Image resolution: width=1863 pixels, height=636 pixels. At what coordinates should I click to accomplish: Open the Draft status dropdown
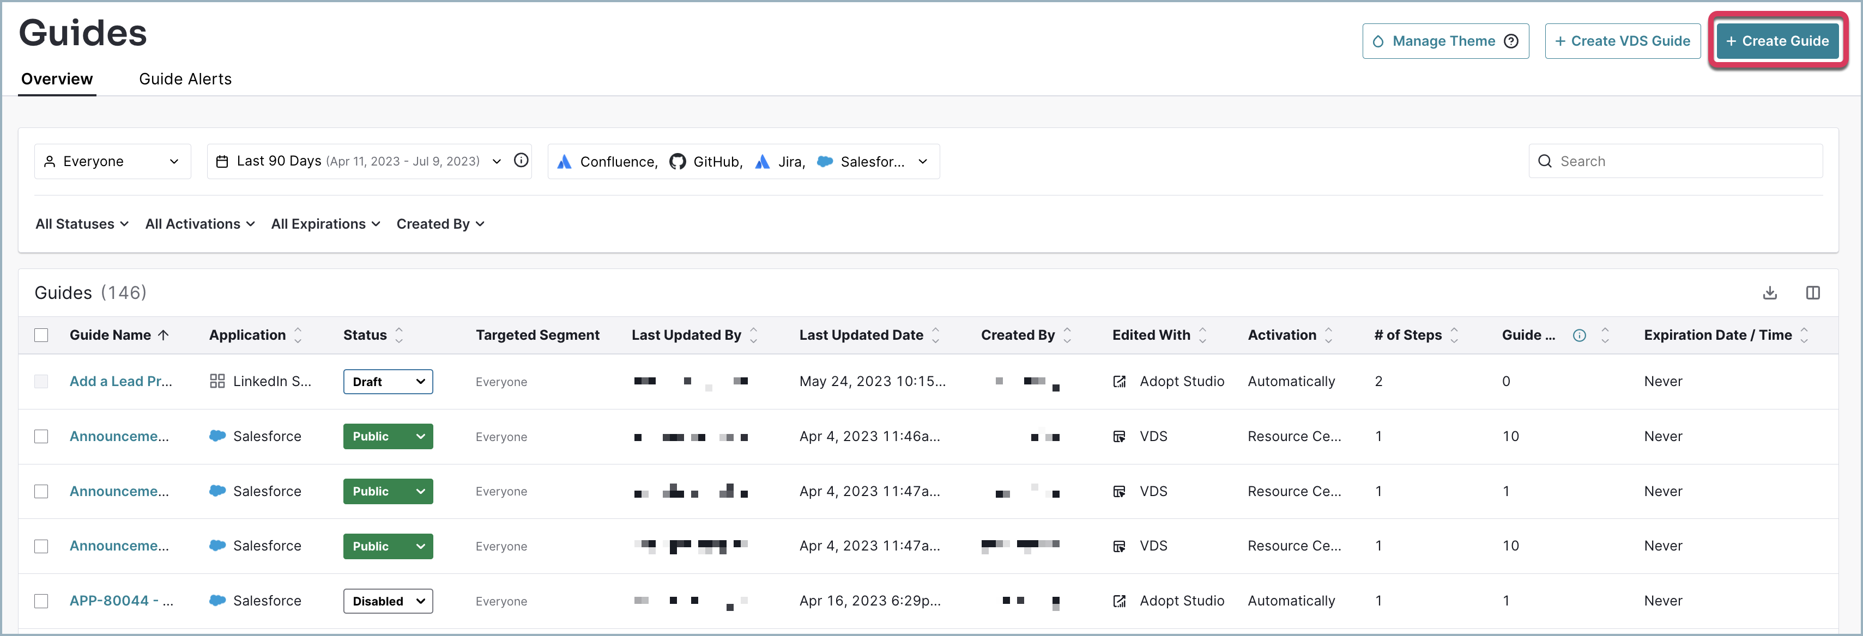click(x=388, y=382)
